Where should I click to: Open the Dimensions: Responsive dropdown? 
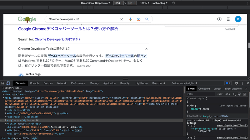[96, 3]
